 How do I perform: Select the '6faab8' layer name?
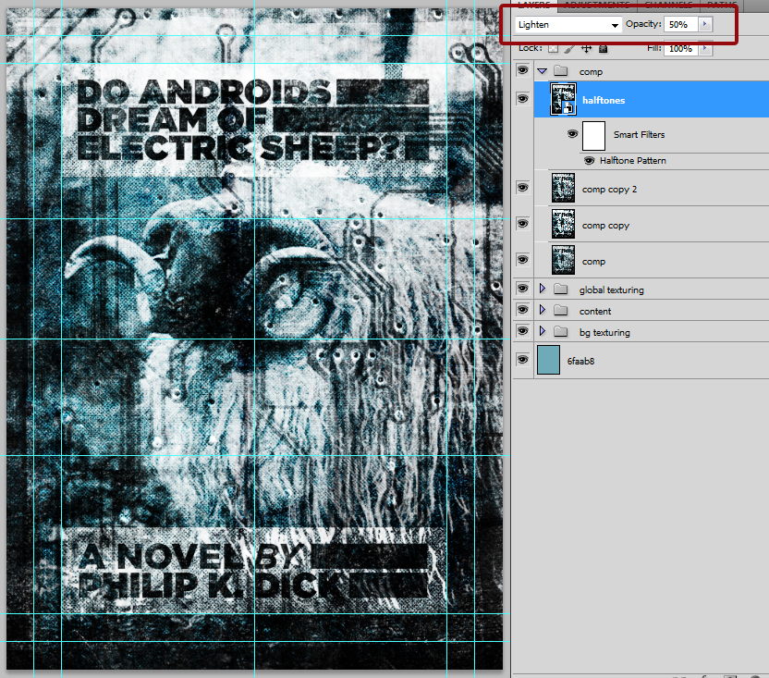580,361
